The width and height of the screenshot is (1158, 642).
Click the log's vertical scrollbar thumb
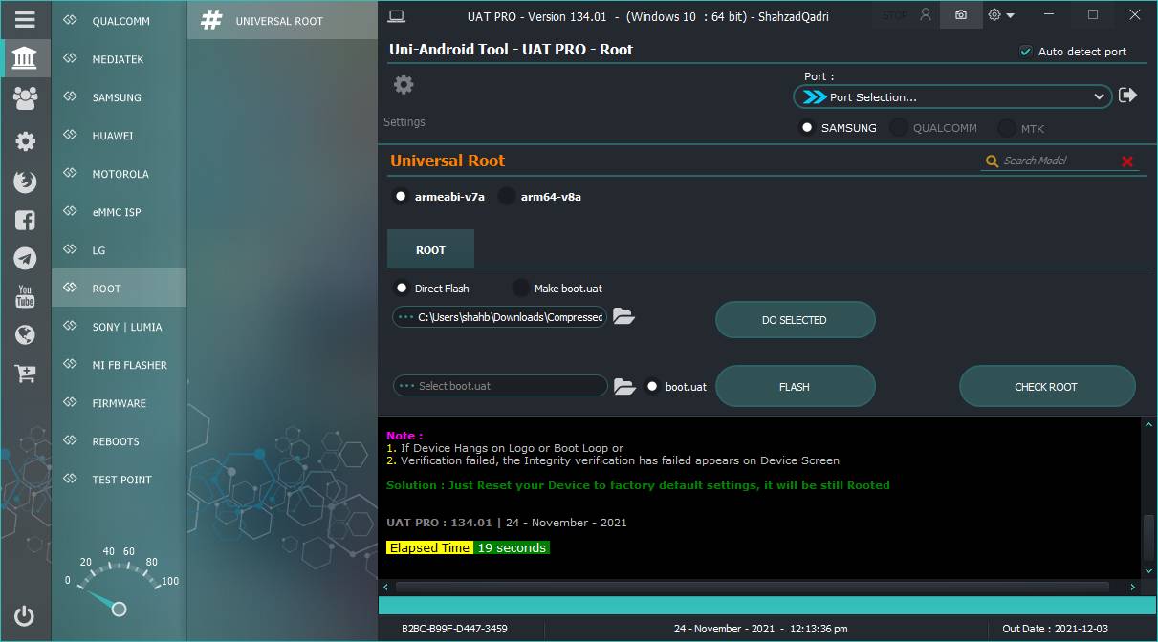pos(1147,538)
